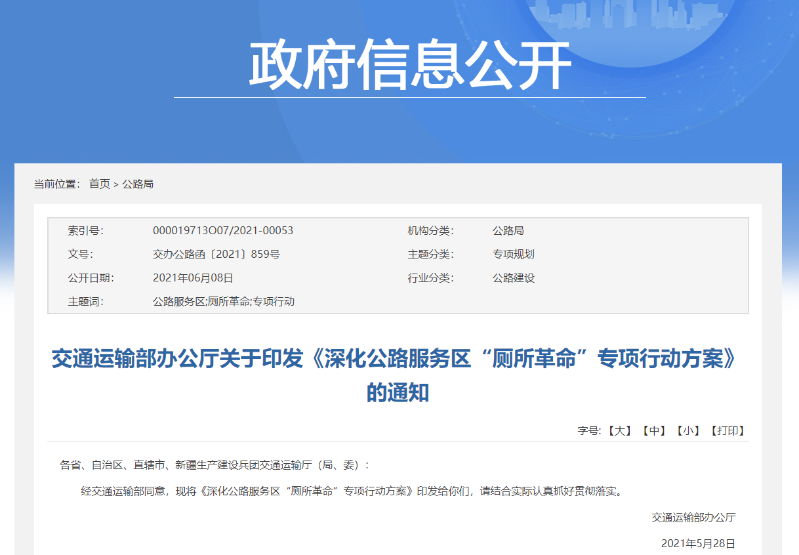Click the 专项规划 topic classification value
This screenshot has height=555, width=799.
[x=514, y=255]
